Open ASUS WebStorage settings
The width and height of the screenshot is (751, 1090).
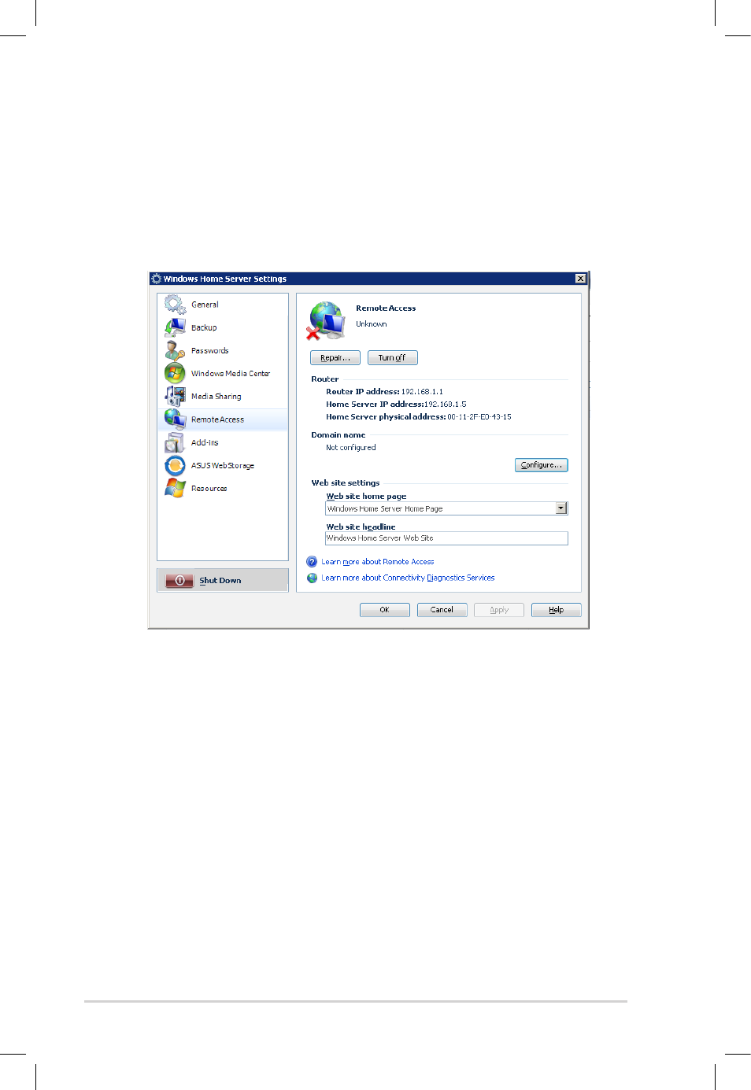223,465
